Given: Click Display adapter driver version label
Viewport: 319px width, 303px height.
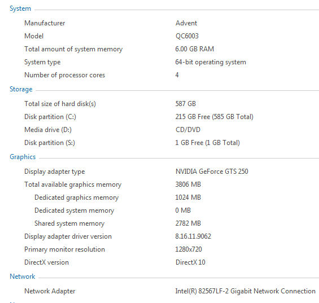Looking at the screenshot, I should (68, 236).
